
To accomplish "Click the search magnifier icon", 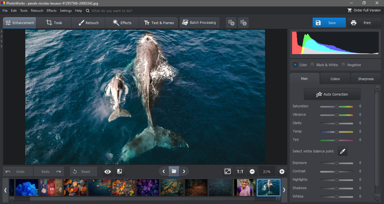I will point(88,11).
